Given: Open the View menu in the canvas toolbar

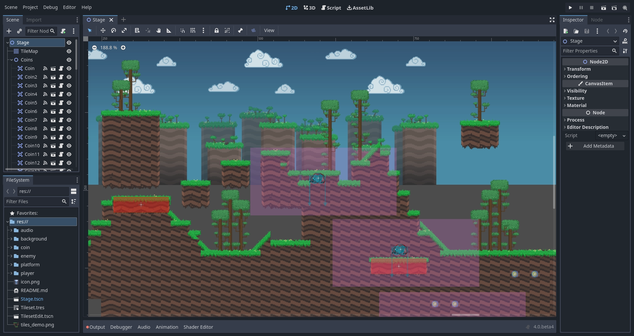Looking at the screenshot, I should (x=269, y=30).
